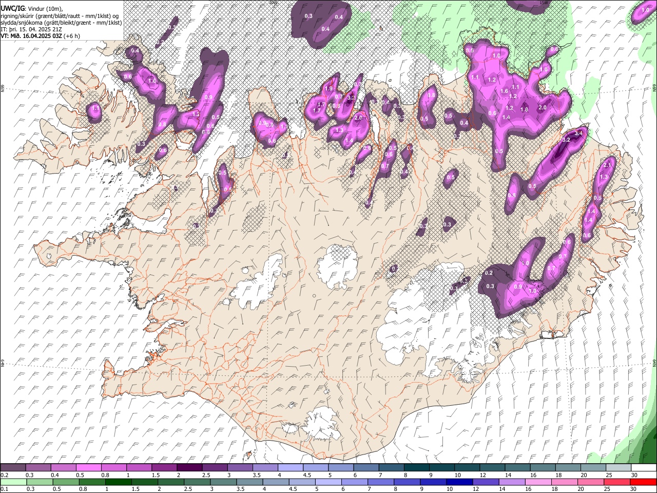Click the '2.1' precipitation value on the map

[608, 165]
